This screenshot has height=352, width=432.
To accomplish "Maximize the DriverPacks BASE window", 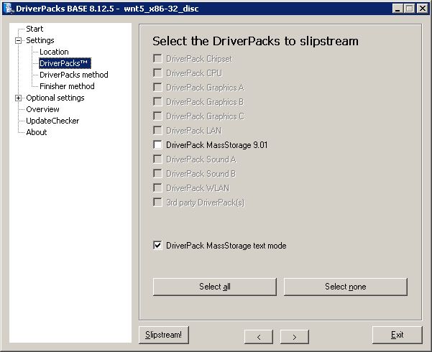I will 409,8.
